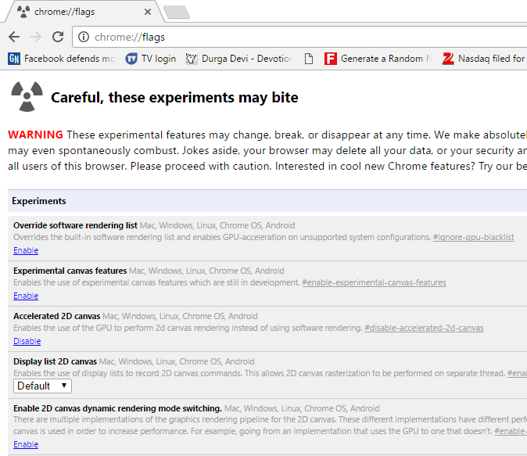The width and height of the screenshot is (527, 456).
Task: Click the #ignore-gpu-blacklist anchor link
Action: pyautogui.click(x=473, y=237)
